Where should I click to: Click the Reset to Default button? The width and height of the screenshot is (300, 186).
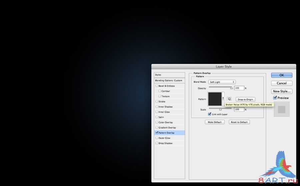tap(239, 122)
